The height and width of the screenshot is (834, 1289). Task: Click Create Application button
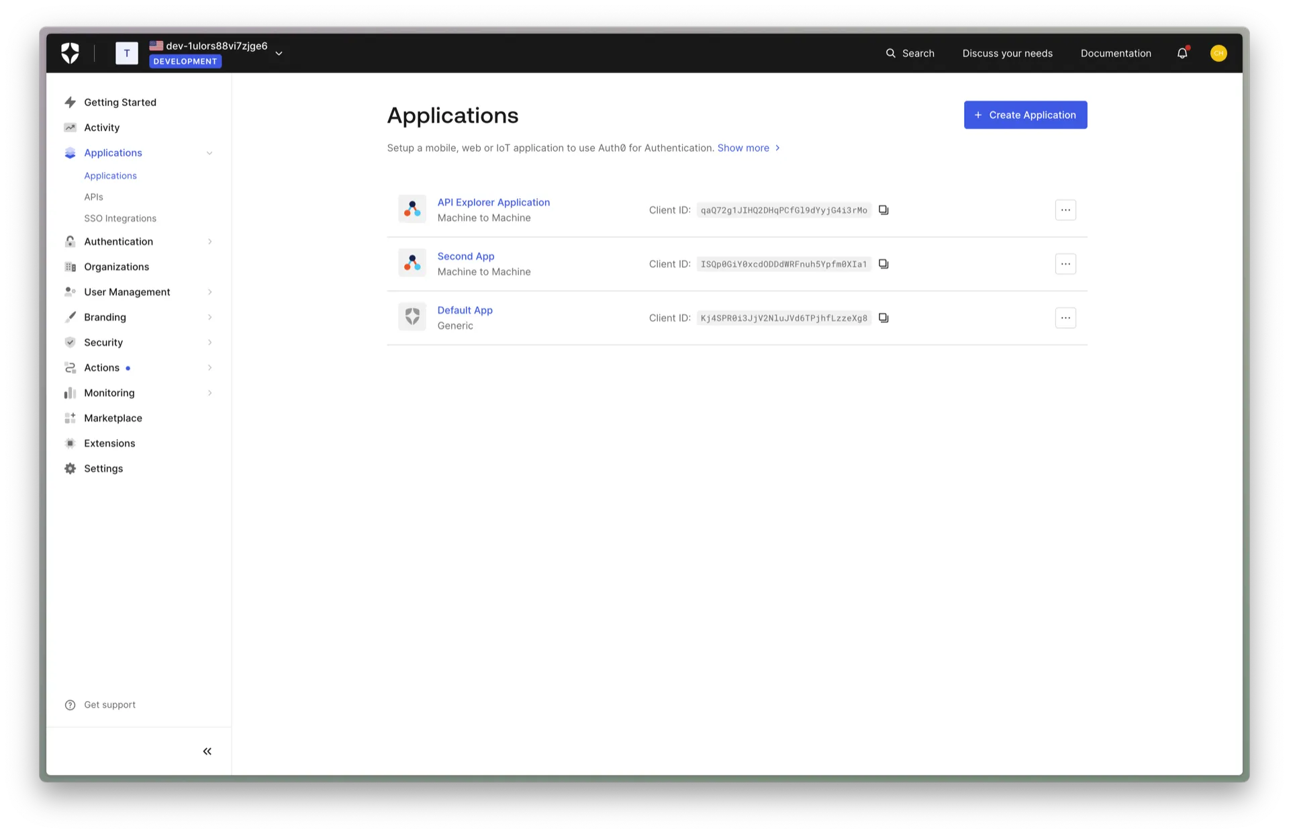(1025, 115)
